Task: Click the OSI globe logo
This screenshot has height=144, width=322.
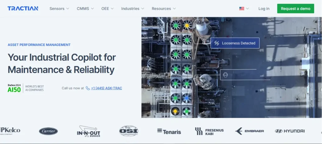Action: click(129, 131)
